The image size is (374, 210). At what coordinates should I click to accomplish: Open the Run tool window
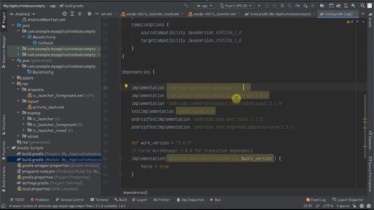[x=216, y=199]
